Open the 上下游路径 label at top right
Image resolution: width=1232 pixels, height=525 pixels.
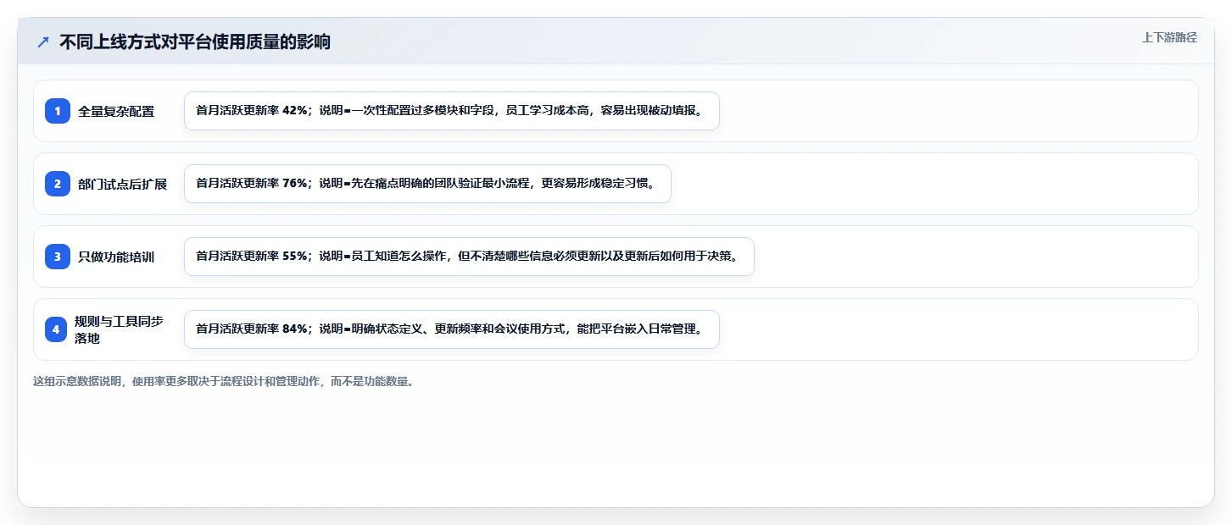point(1169,37)
